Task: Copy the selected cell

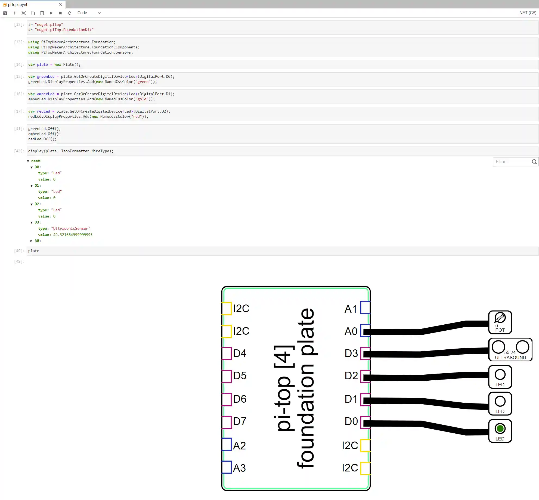Action: pyautogui.click(x=33, y=13)
